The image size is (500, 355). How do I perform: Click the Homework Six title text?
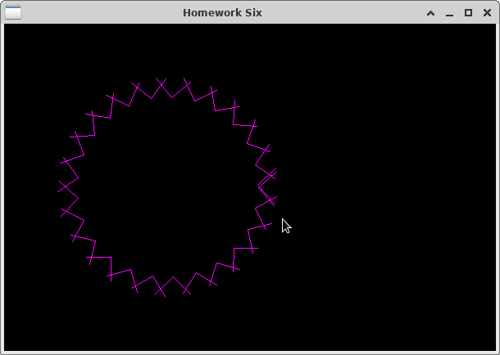click(x=222, y=13)
